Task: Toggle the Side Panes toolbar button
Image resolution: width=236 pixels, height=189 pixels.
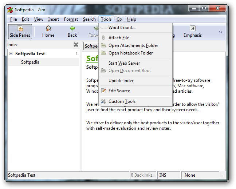Action: click(x=20, y=32)
